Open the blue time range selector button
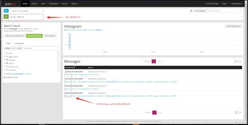The image size is (248, 125). pos(6,11)
